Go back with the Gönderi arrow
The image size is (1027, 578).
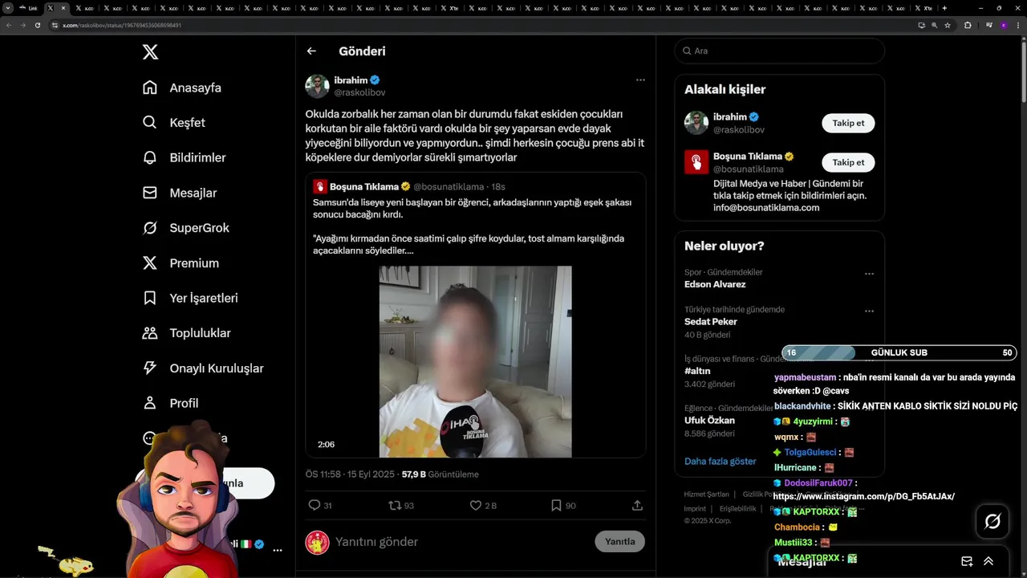[x=311, y=51]
